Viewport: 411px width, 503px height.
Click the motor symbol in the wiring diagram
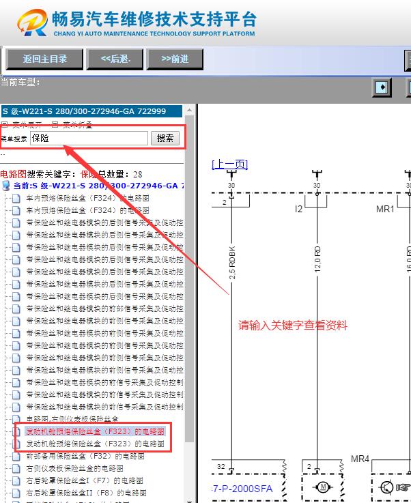click(323, 487)
